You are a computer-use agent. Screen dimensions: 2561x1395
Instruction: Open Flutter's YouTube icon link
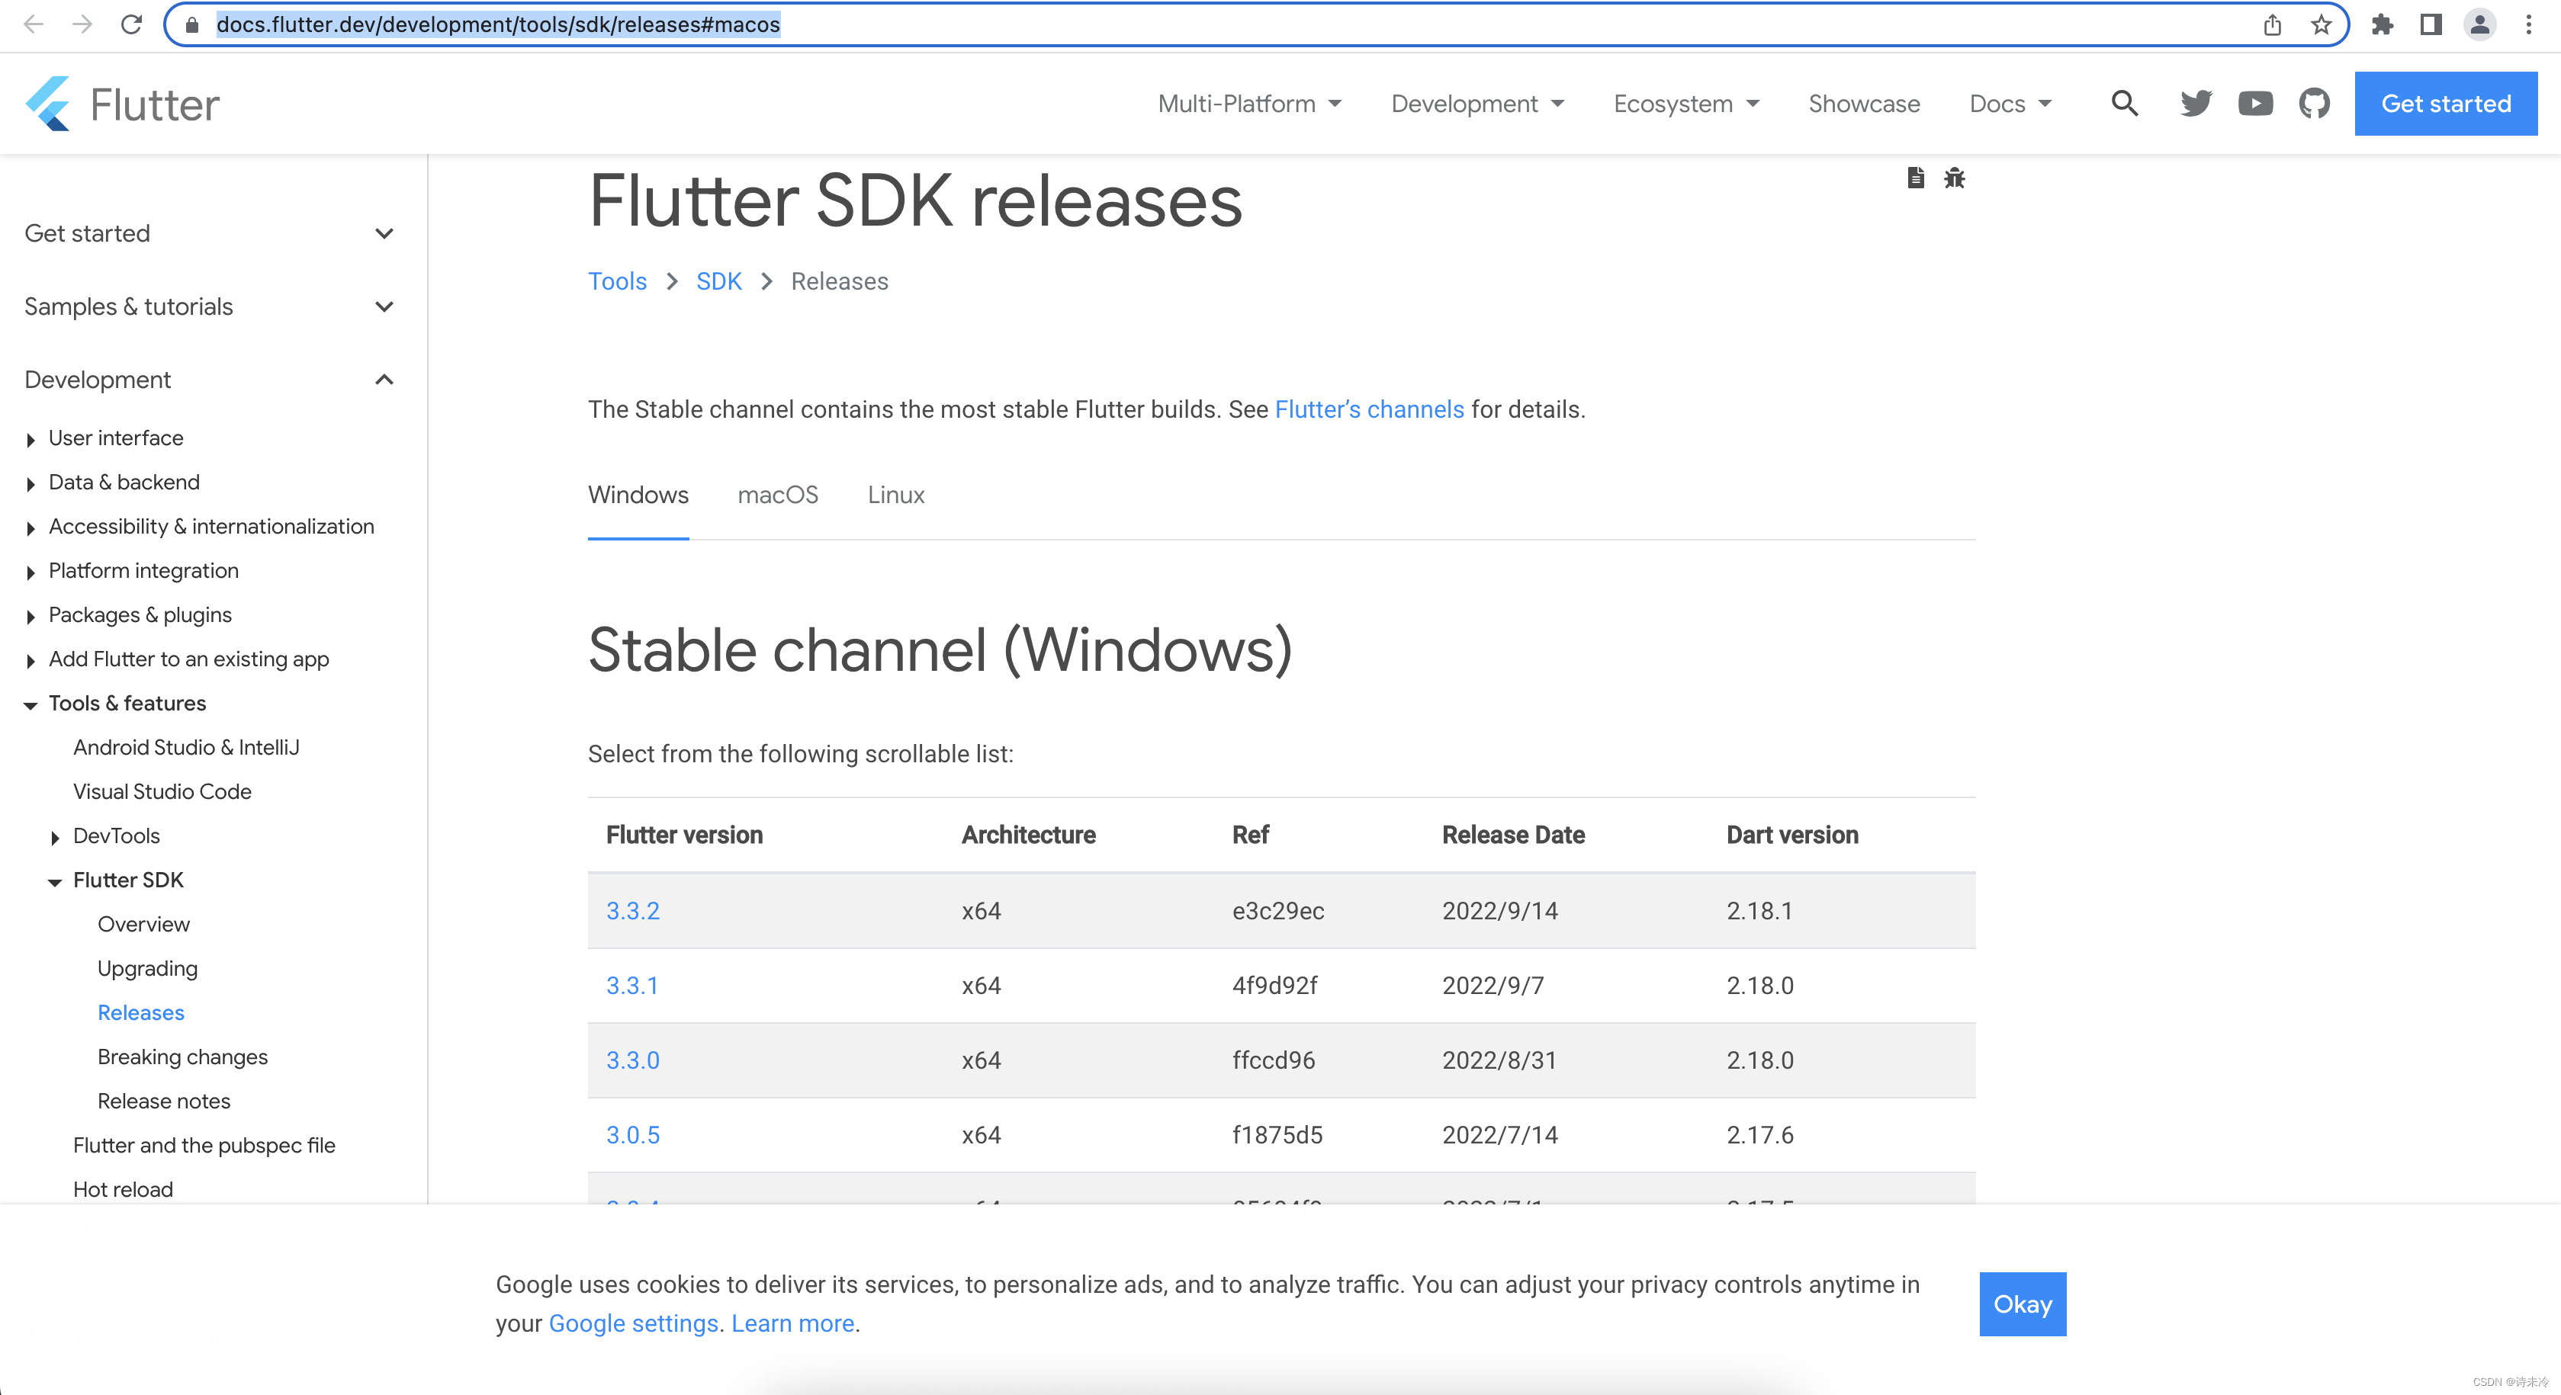[2254, 104]
